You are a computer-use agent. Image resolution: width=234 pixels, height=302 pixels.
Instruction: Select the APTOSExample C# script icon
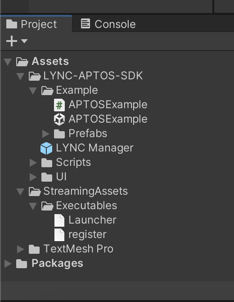[59, 105]
